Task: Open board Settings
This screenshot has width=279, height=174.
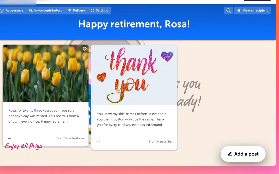Action: (x=99, y=10)
